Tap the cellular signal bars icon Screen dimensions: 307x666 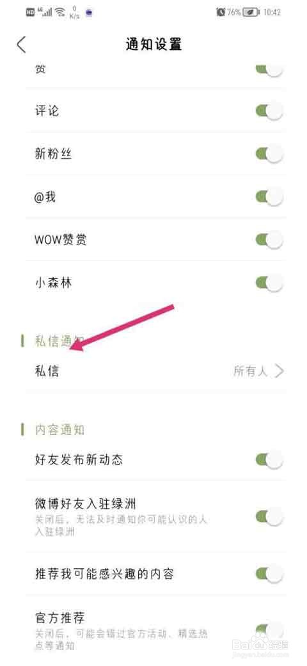[x=45, y=12]
